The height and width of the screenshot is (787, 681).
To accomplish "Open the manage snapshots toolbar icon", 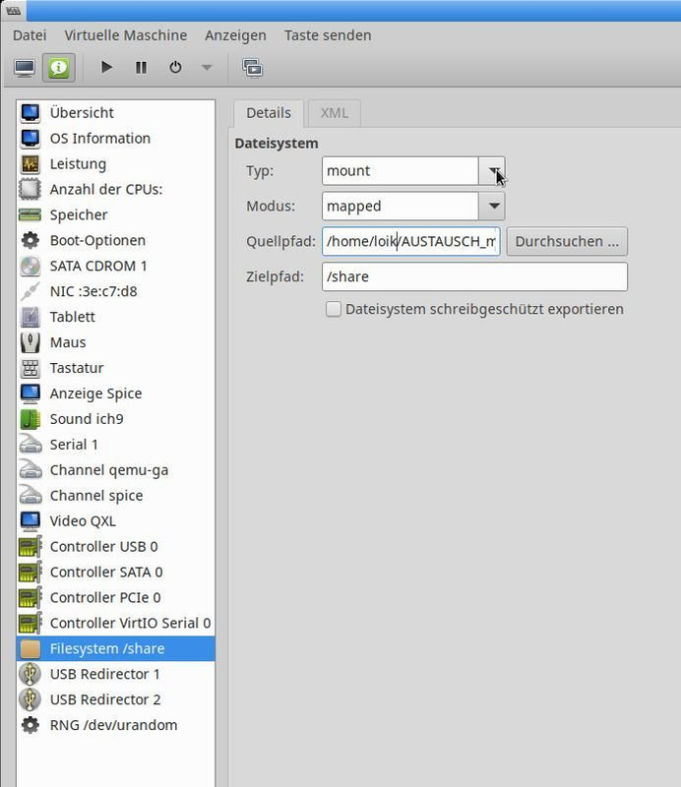I will click(252, 67).
